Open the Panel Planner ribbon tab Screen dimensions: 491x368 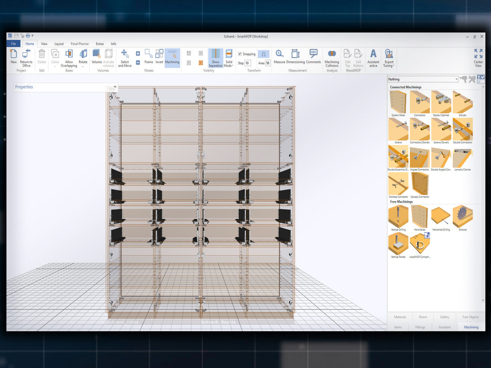[80, 44]
